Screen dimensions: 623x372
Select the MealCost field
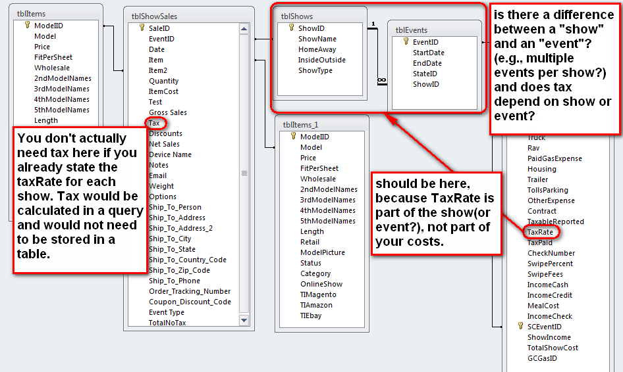[x=543, y=306]
